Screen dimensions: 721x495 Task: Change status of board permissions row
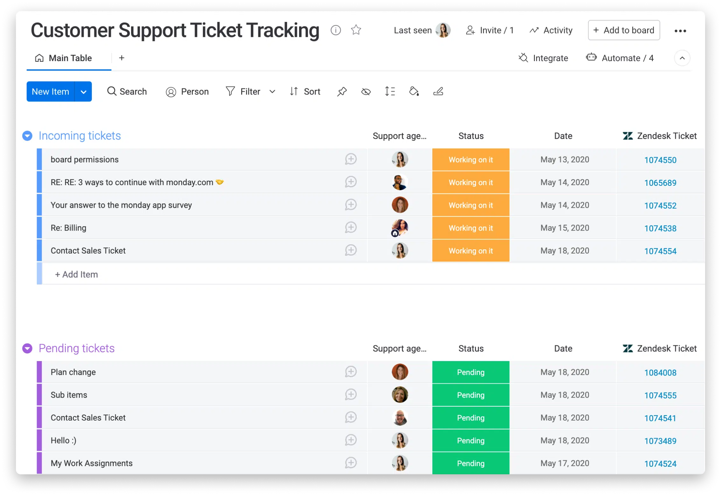click(x=471, y=159)
